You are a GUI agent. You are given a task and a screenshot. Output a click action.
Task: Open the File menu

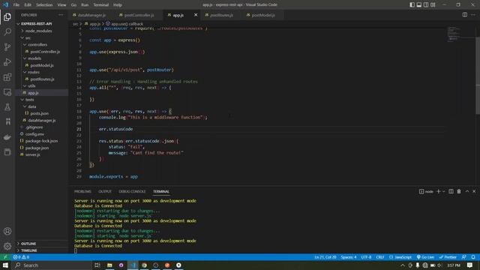pyautogui.click(x=16, y=4)
